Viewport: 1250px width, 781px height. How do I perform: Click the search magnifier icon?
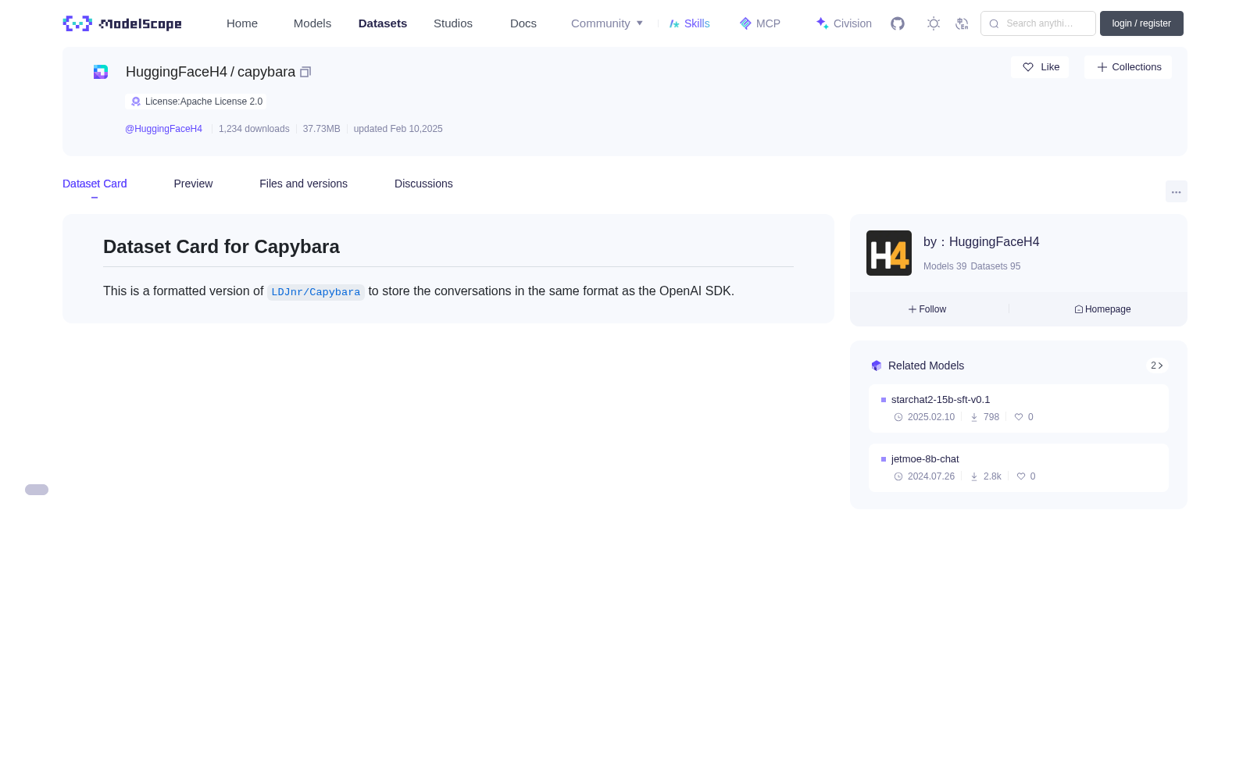[994, 23]
